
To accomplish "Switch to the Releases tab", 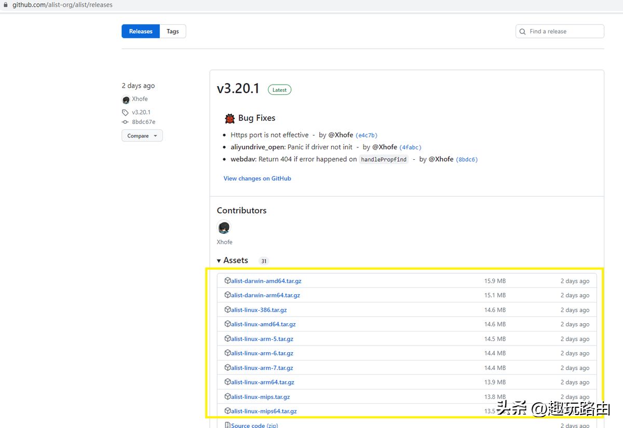I will click(x=141, y=31).
